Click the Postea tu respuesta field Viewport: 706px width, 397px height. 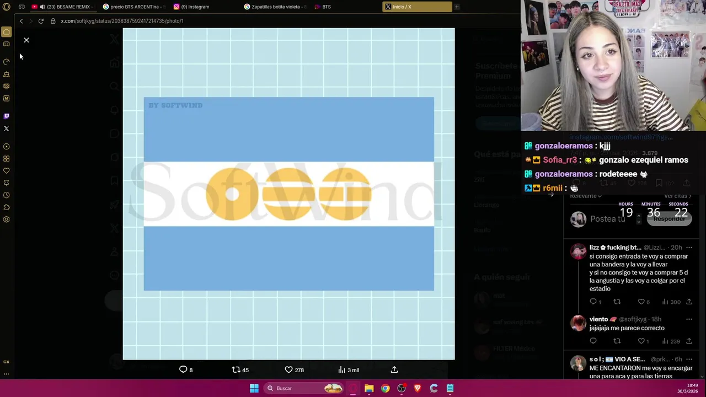608,219
